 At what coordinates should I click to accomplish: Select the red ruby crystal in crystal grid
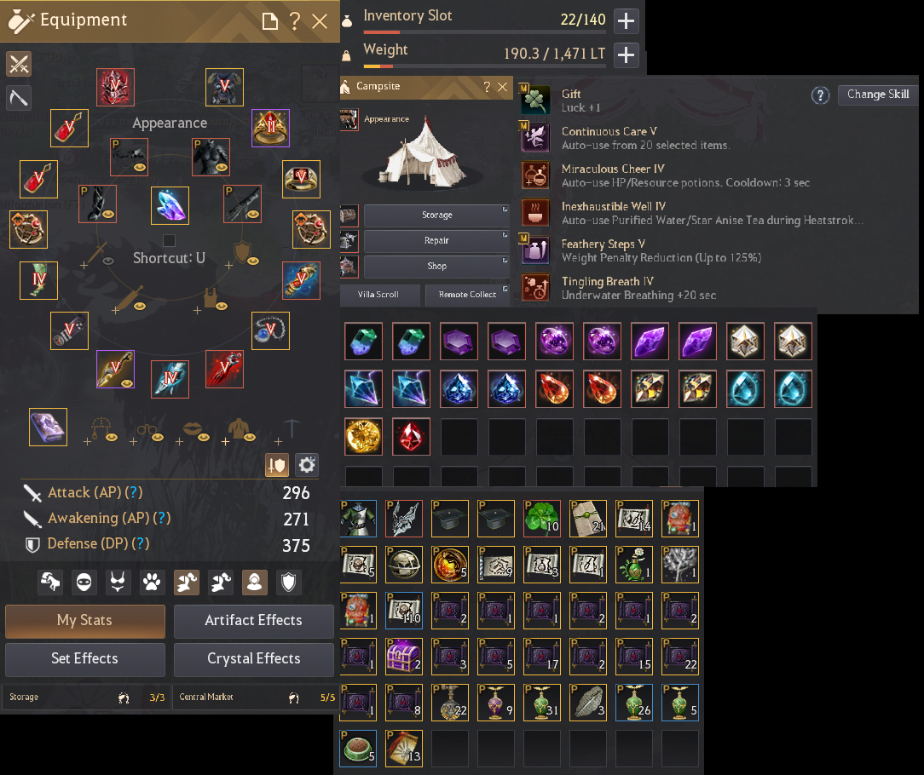tap(411, 436)
